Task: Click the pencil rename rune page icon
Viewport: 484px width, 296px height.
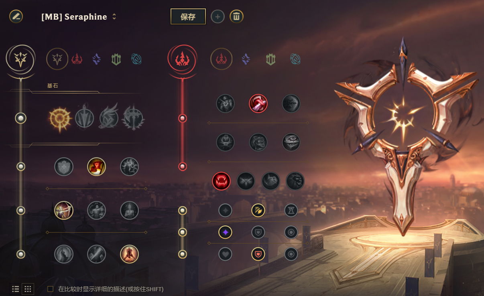Action: 16,16
